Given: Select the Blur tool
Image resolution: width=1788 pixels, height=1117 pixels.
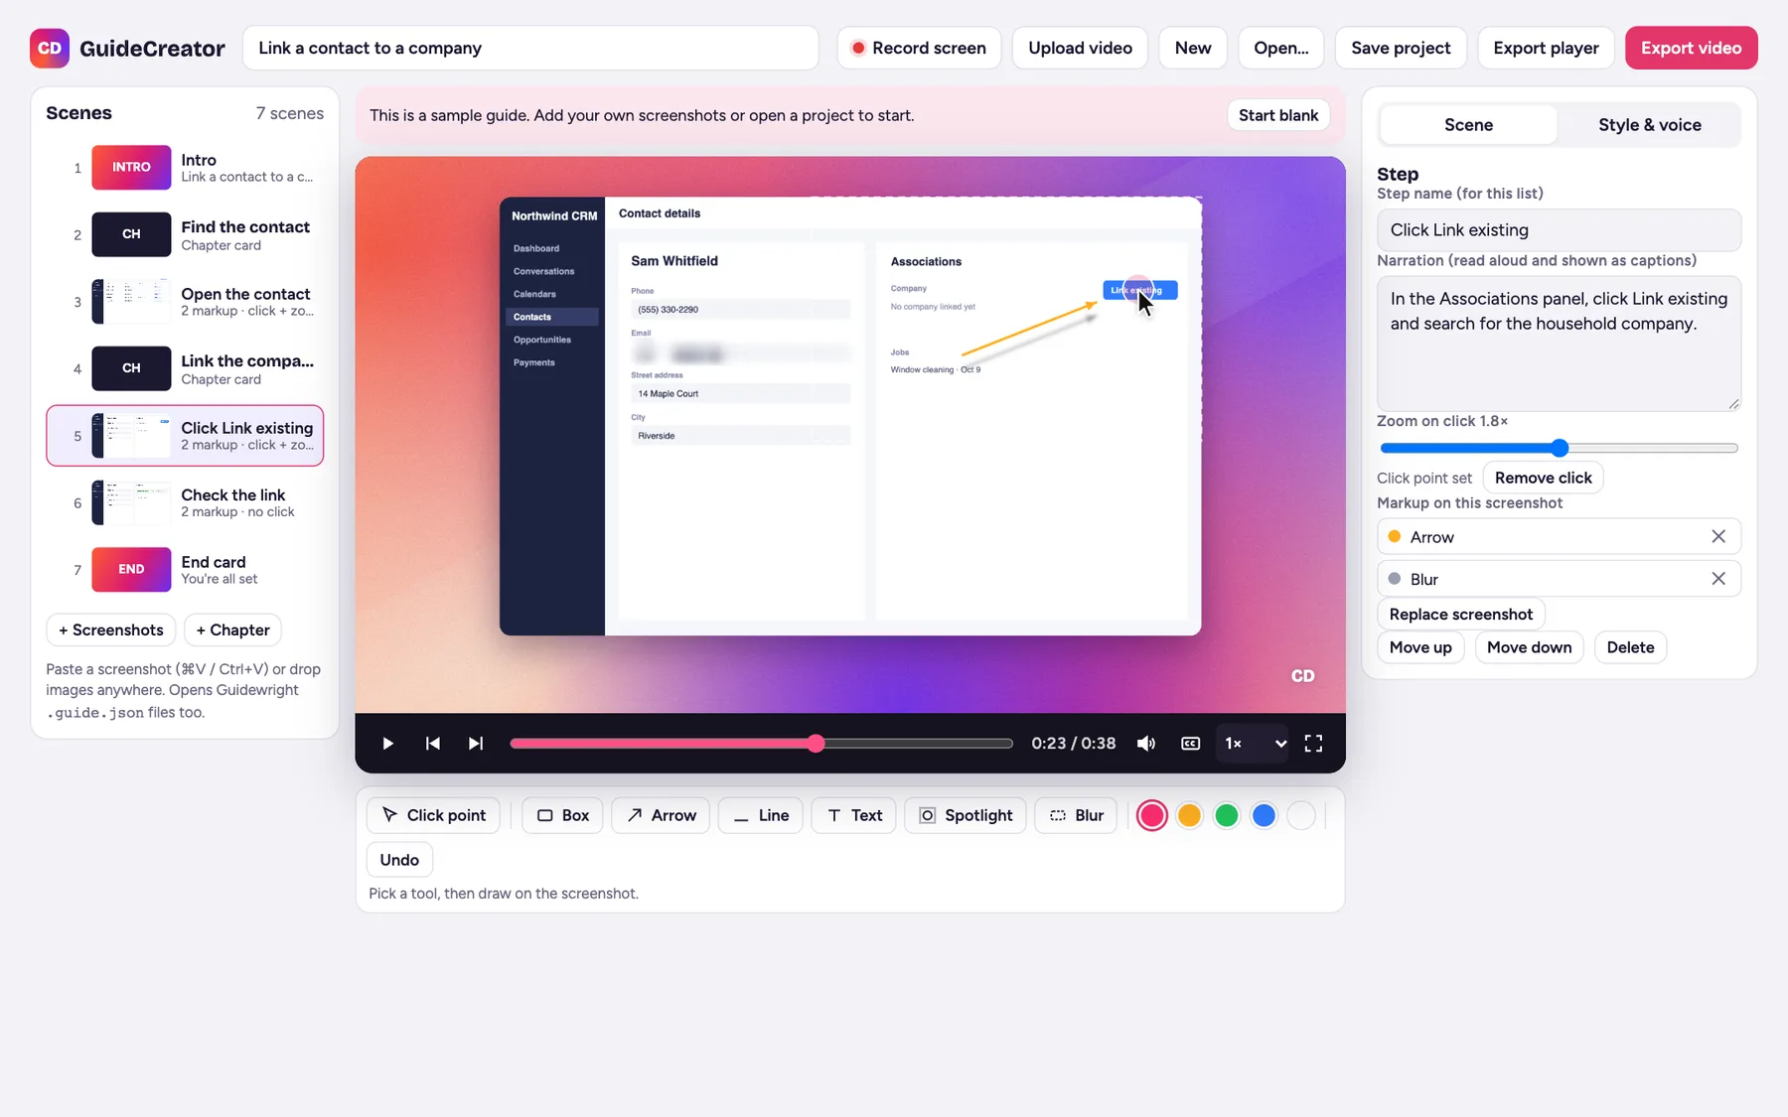Looking at the screenshot, I should coord(1077,815).
